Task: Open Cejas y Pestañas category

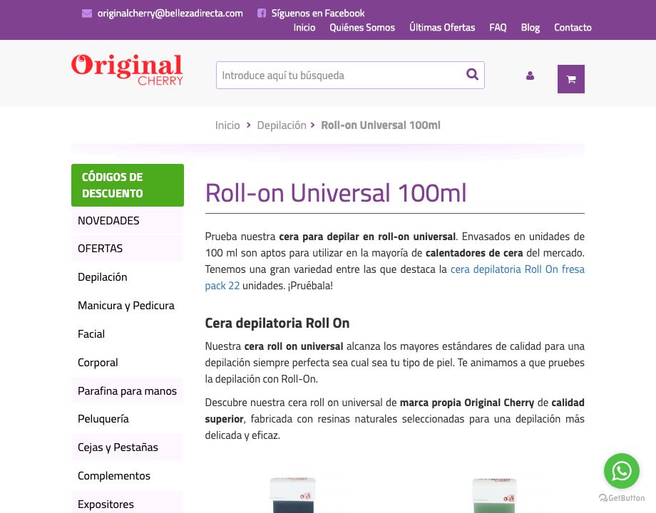Action: pyautogui.click(x=128, y=447)
